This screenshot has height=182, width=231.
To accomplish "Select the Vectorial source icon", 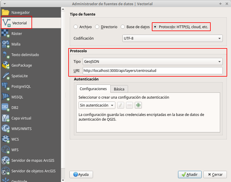I will click(x=6, y=23).
